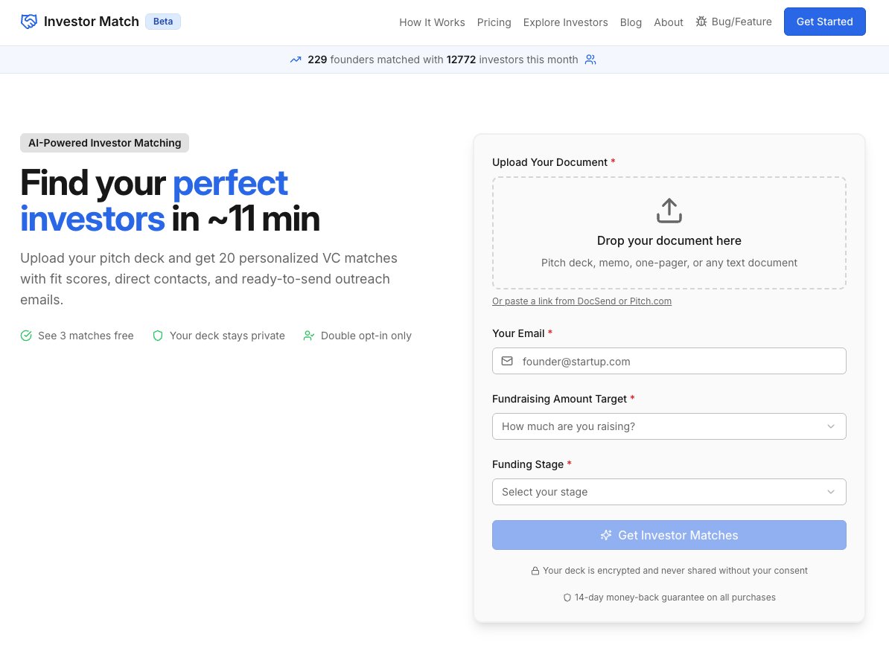889x663 pixels.
Task: Click the 'Drop your document here' upload area
Action: (669, 233)
